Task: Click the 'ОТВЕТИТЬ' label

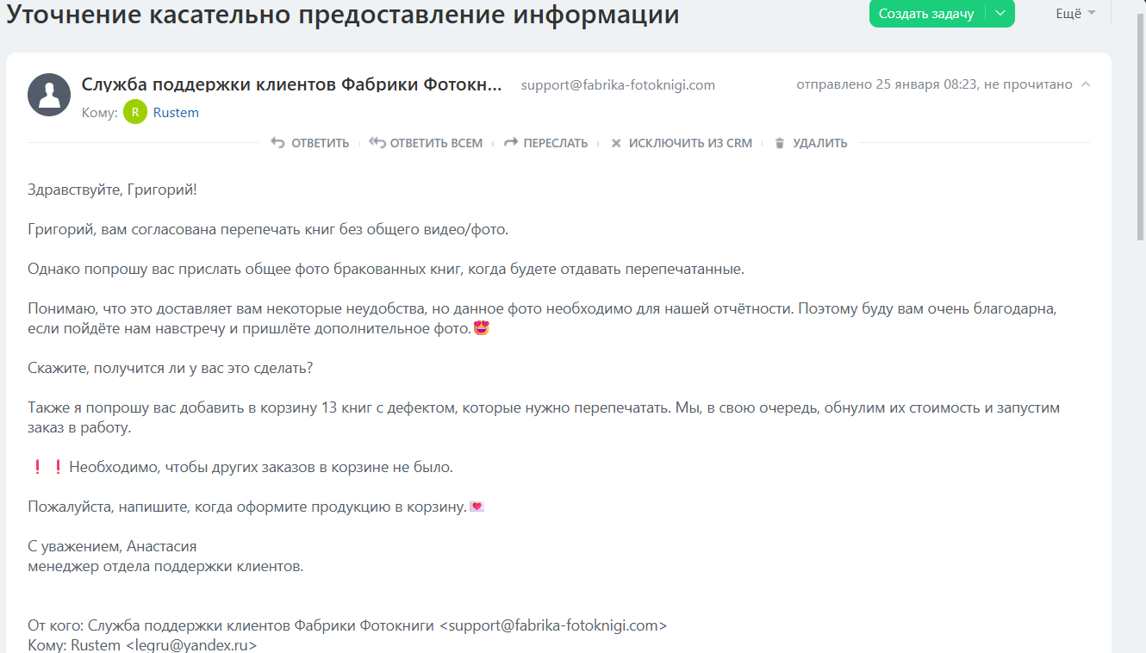Action: click(320, 144)
